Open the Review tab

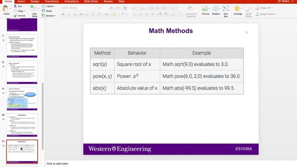click(108, 1)
